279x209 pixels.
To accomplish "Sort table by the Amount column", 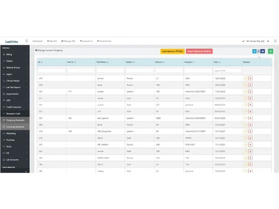I will tap(169, 62).
